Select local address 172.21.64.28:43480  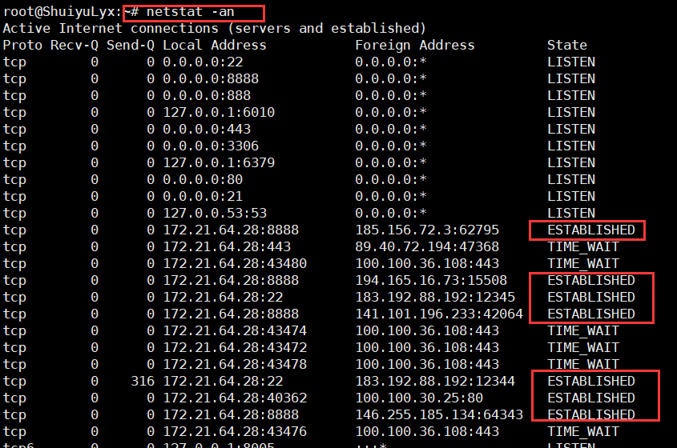235,264
